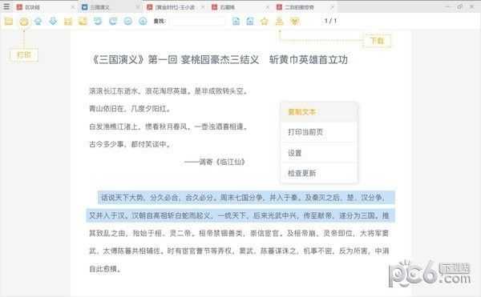
Task: Click the star favorite icon
Action: coord(265,21)
